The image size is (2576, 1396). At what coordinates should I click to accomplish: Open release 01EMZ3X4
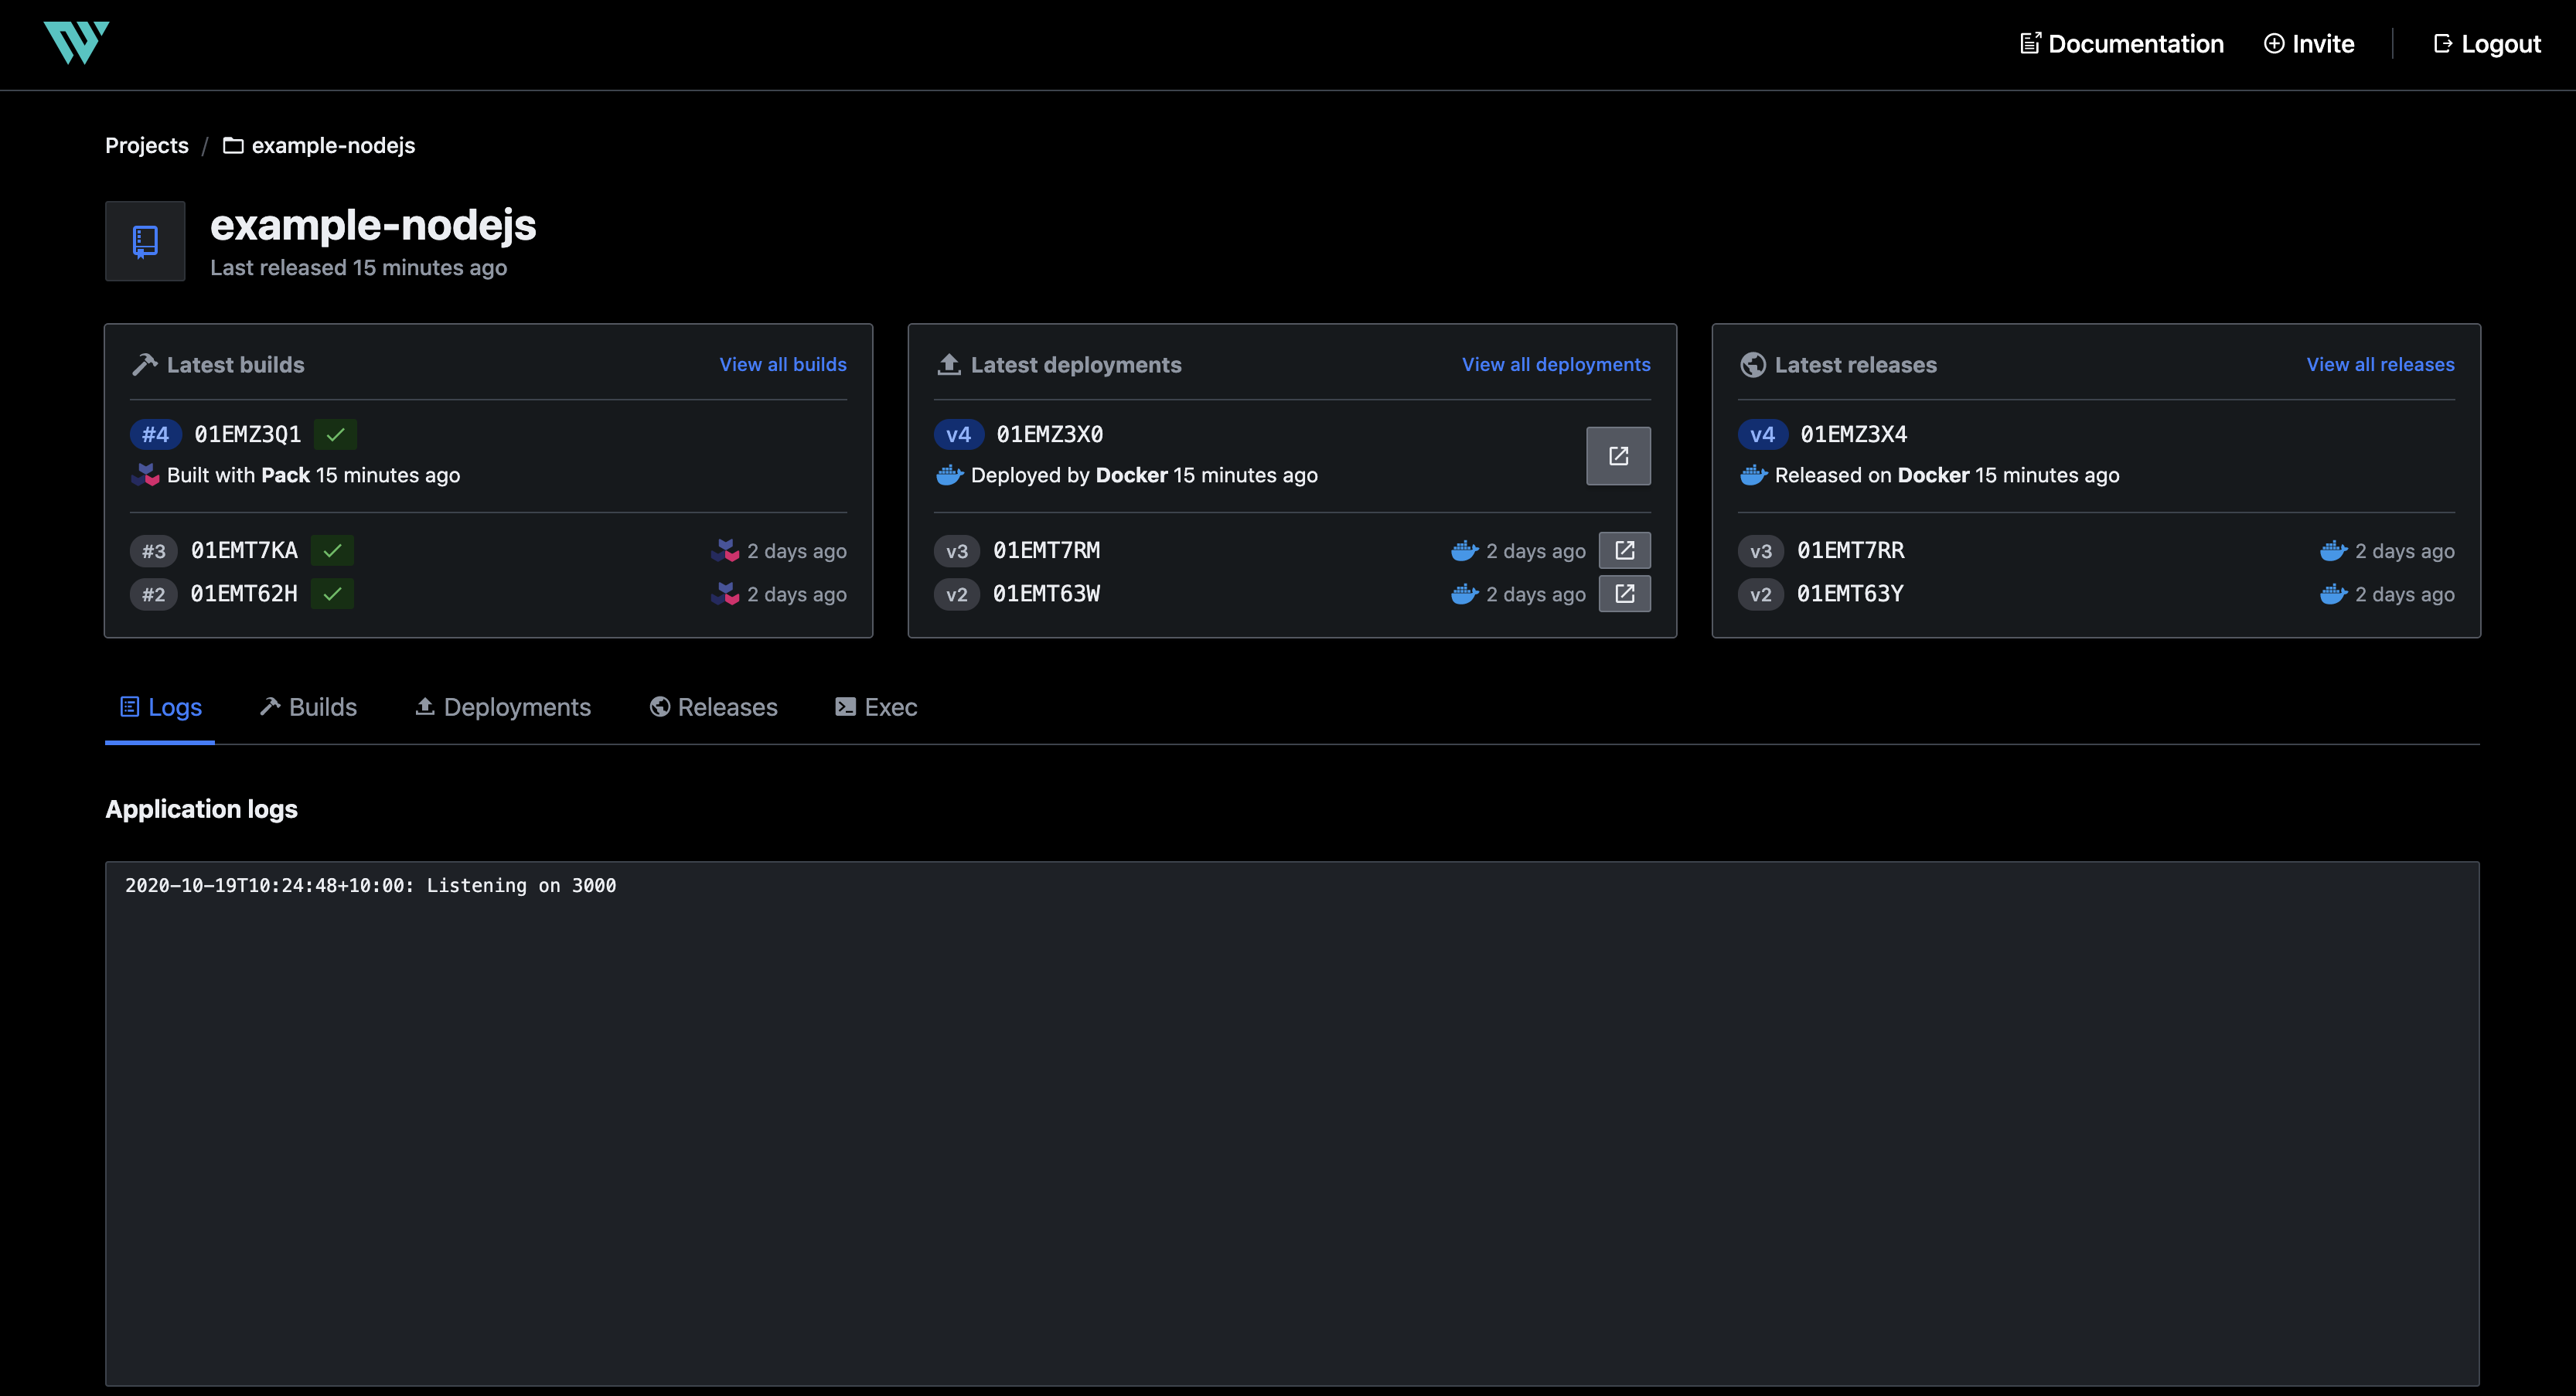tap(1853, 434)
